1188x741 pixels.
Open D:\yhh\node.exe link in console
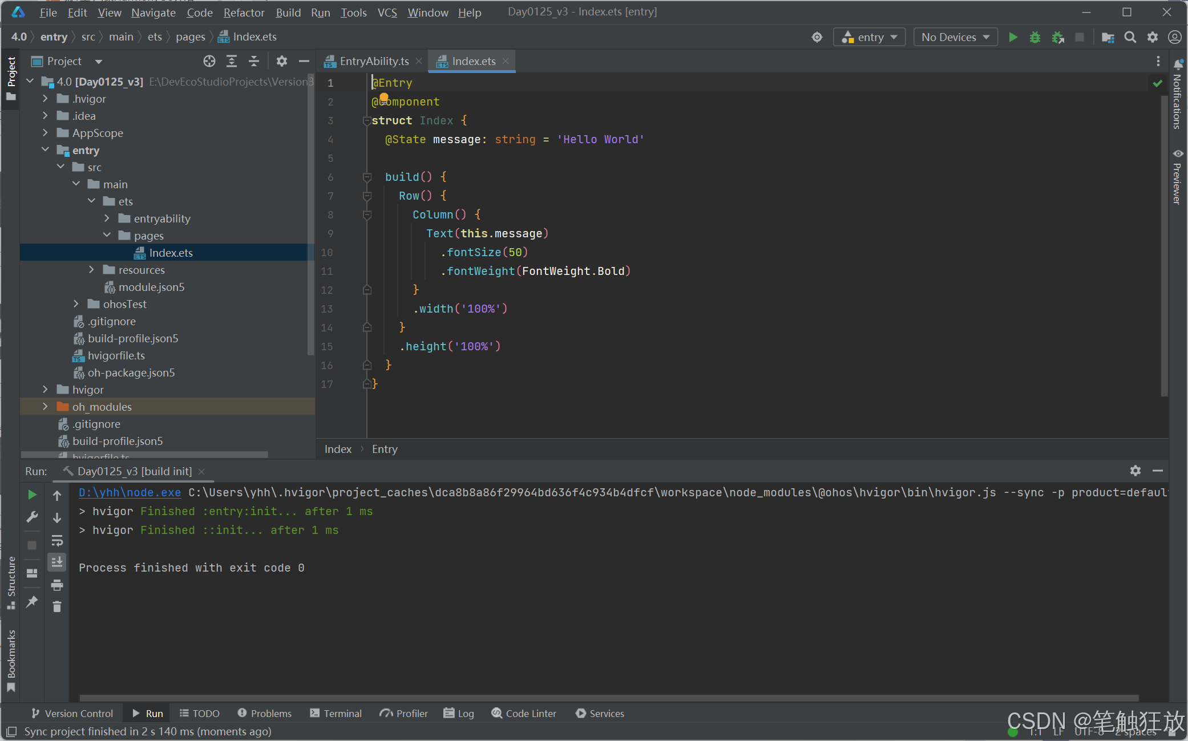click(130, 492)
